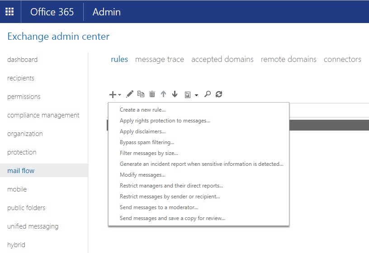Open hybrid section
Screen dimensions: 369x253
pyautogui.click(x=16, y=245)
